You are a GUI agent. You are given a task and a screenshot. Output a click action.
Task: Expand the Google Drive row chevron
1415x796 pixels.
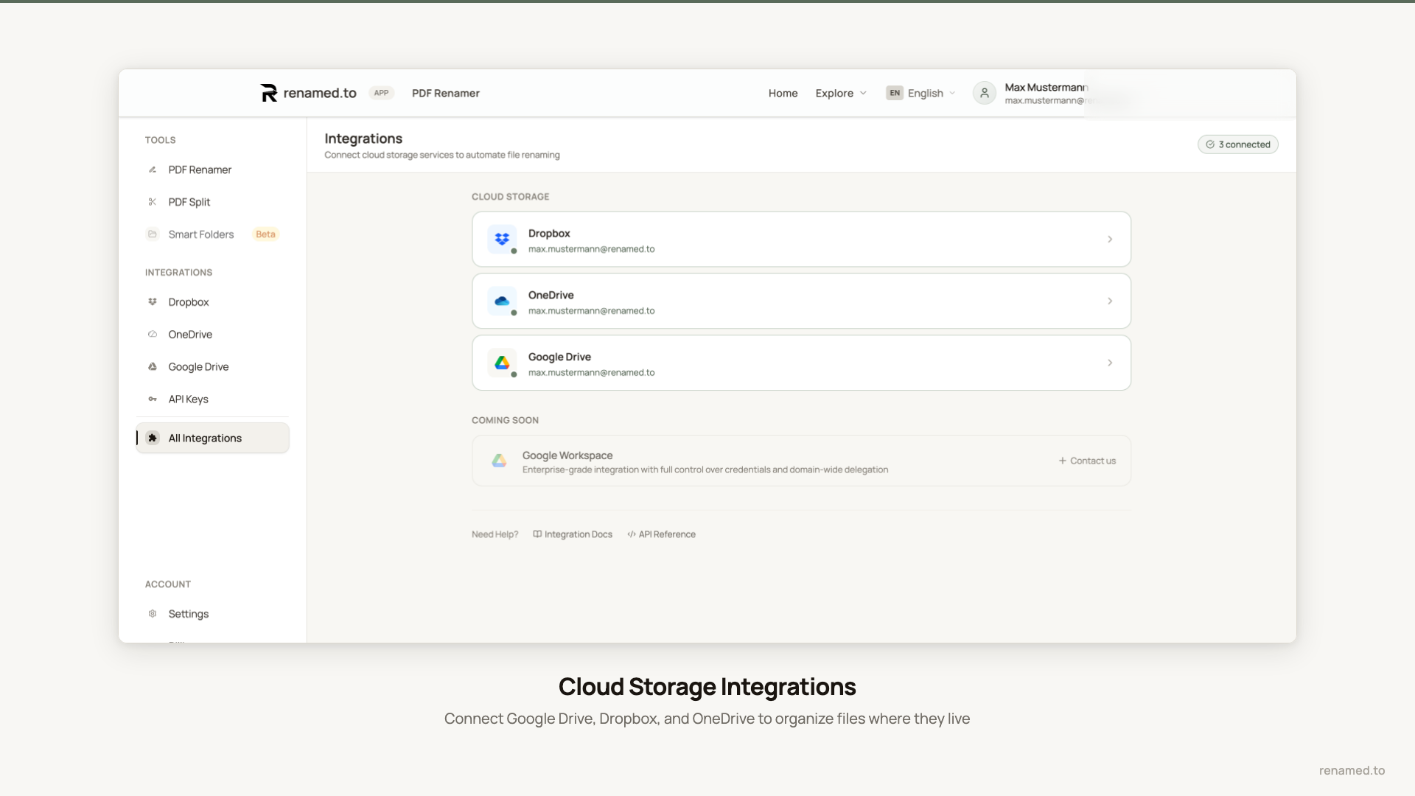click(x=1110, y=363)
